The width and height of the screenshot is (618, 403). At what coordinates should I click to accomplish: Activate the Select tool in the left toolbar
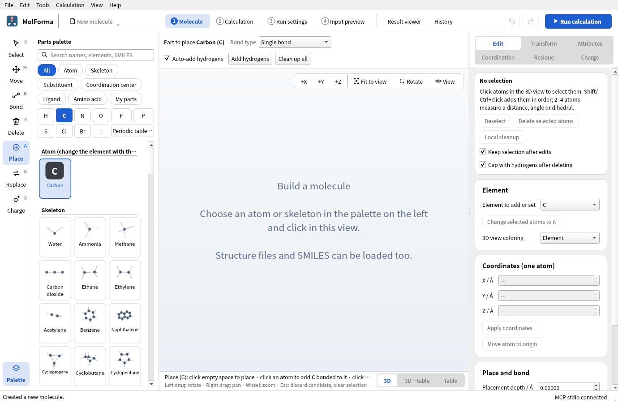pos(16,48)
